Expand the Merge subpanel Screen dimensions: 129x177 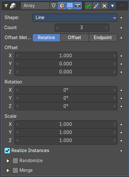[x=8, y=171]
